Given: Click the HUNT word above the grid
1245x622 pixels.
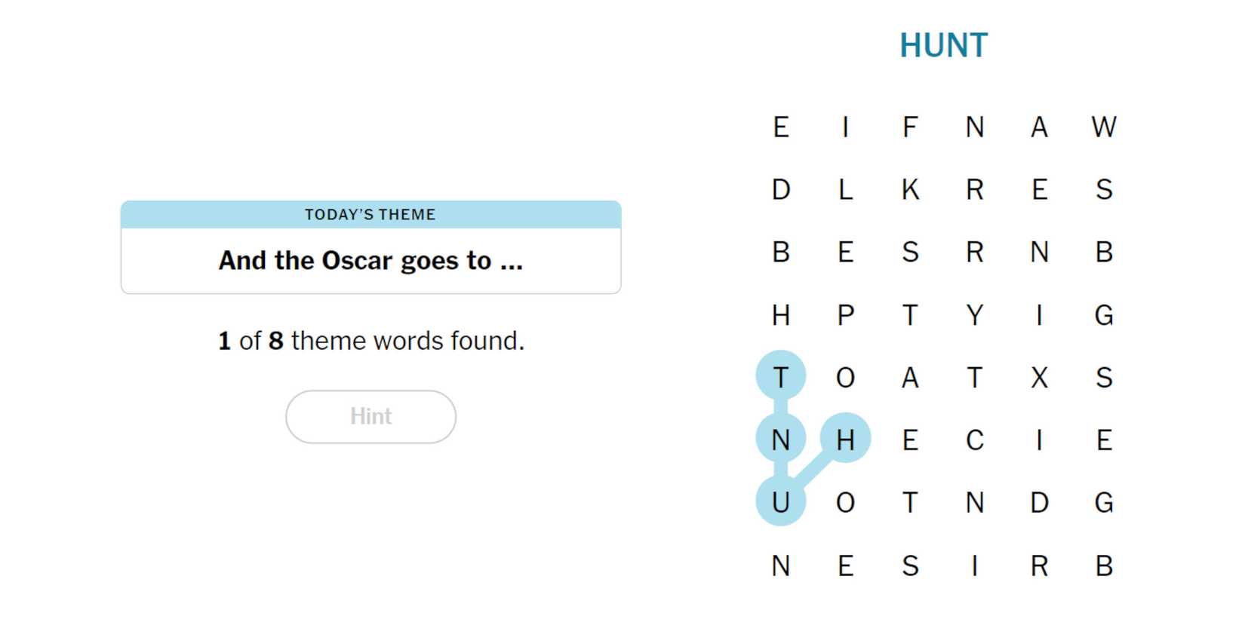Looking at the screenshot, I should (x=943, y=45).
